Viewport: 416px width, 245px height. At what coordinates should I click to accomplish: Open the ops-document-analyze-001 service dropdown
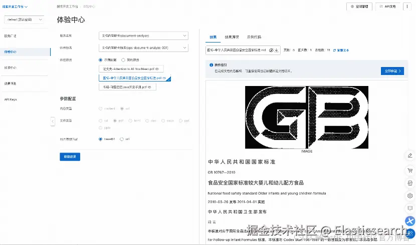143,48
